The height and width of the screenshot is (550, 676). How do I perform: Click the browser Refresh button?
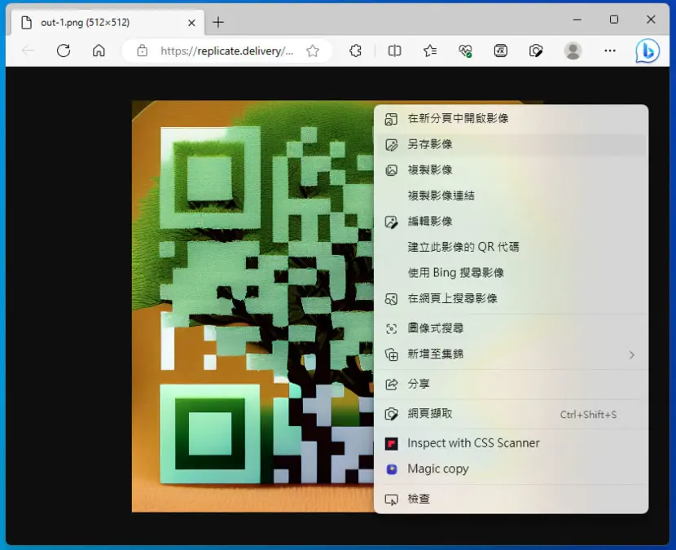(64, 51)
